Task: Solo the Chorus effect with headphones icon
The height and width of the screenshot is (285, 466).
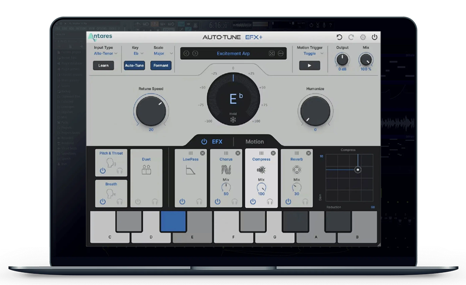Action: [x=234, y=202]
